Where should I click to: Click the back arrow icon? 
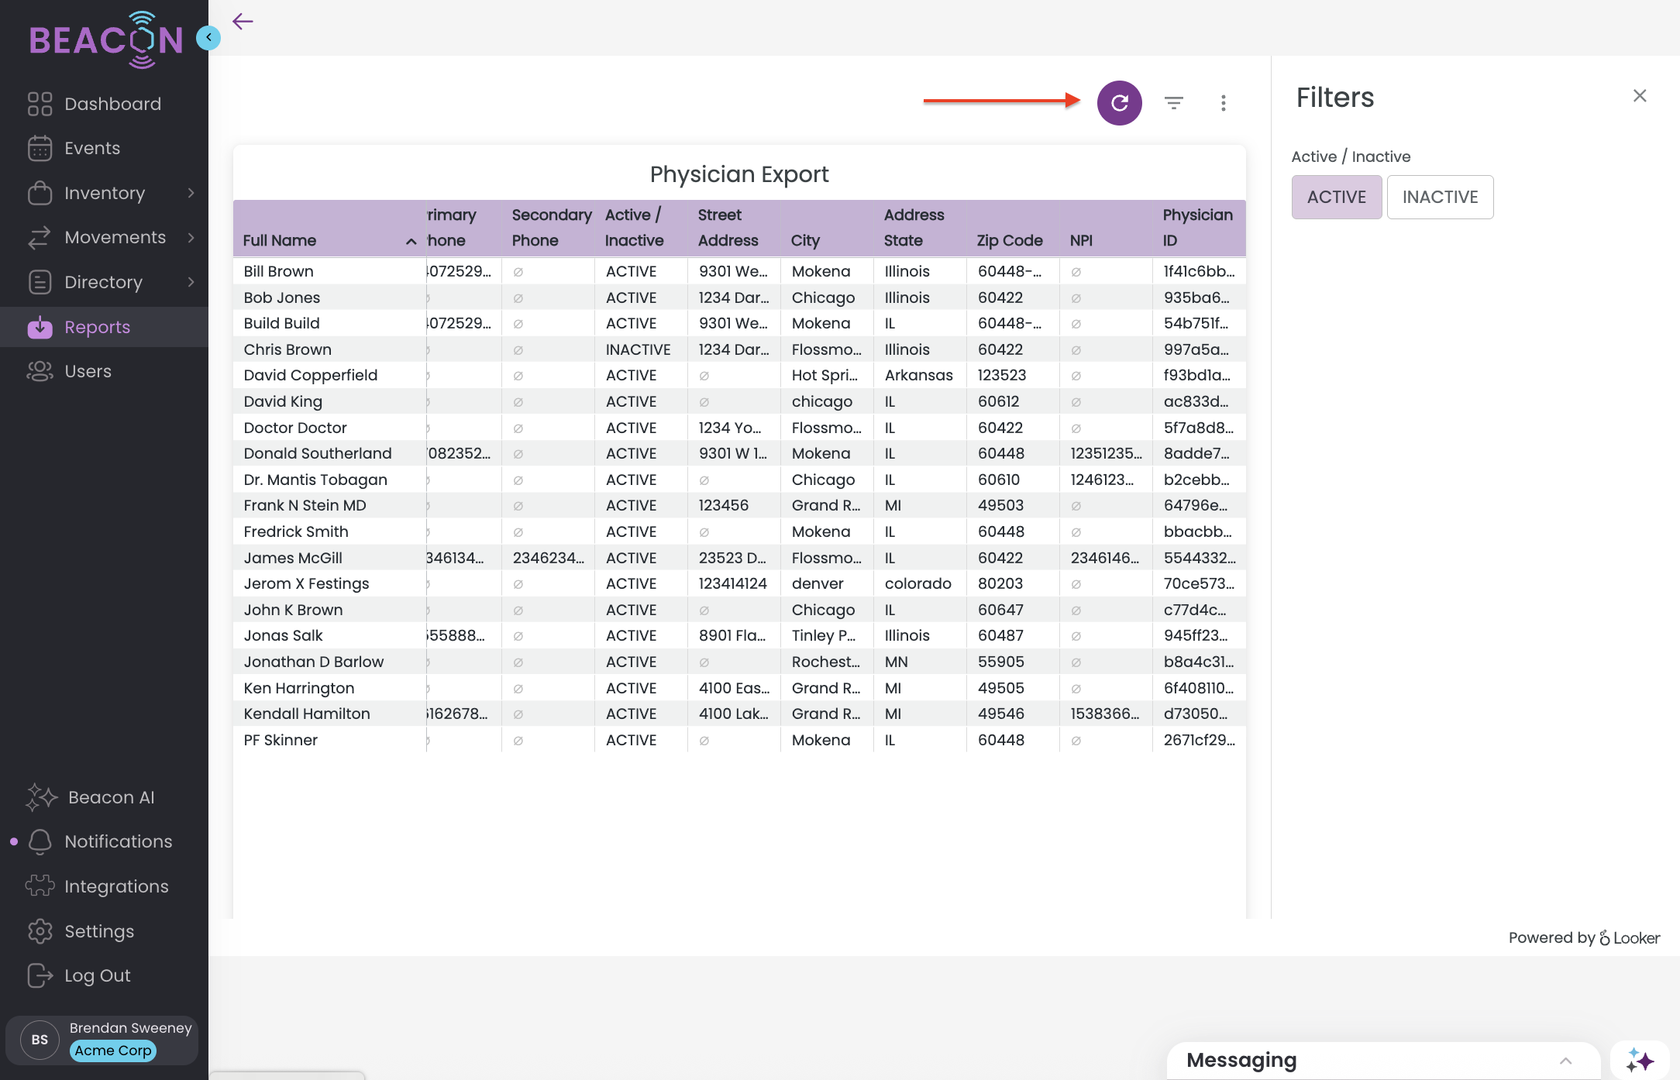[243, 22]
